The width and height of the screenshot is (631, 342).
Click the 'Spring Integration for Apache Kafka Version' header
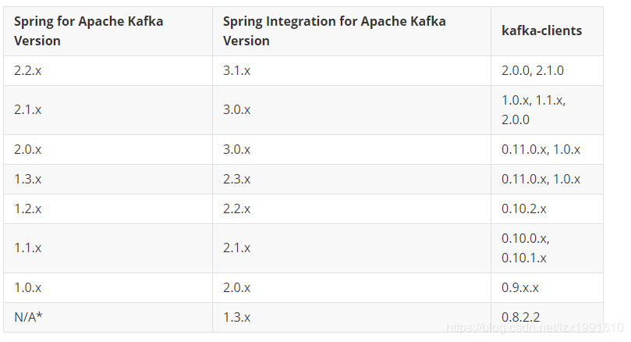[335, 31]
